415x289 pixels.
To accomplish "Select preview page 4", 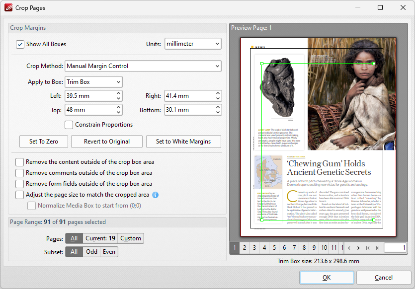I will (264, 248).
